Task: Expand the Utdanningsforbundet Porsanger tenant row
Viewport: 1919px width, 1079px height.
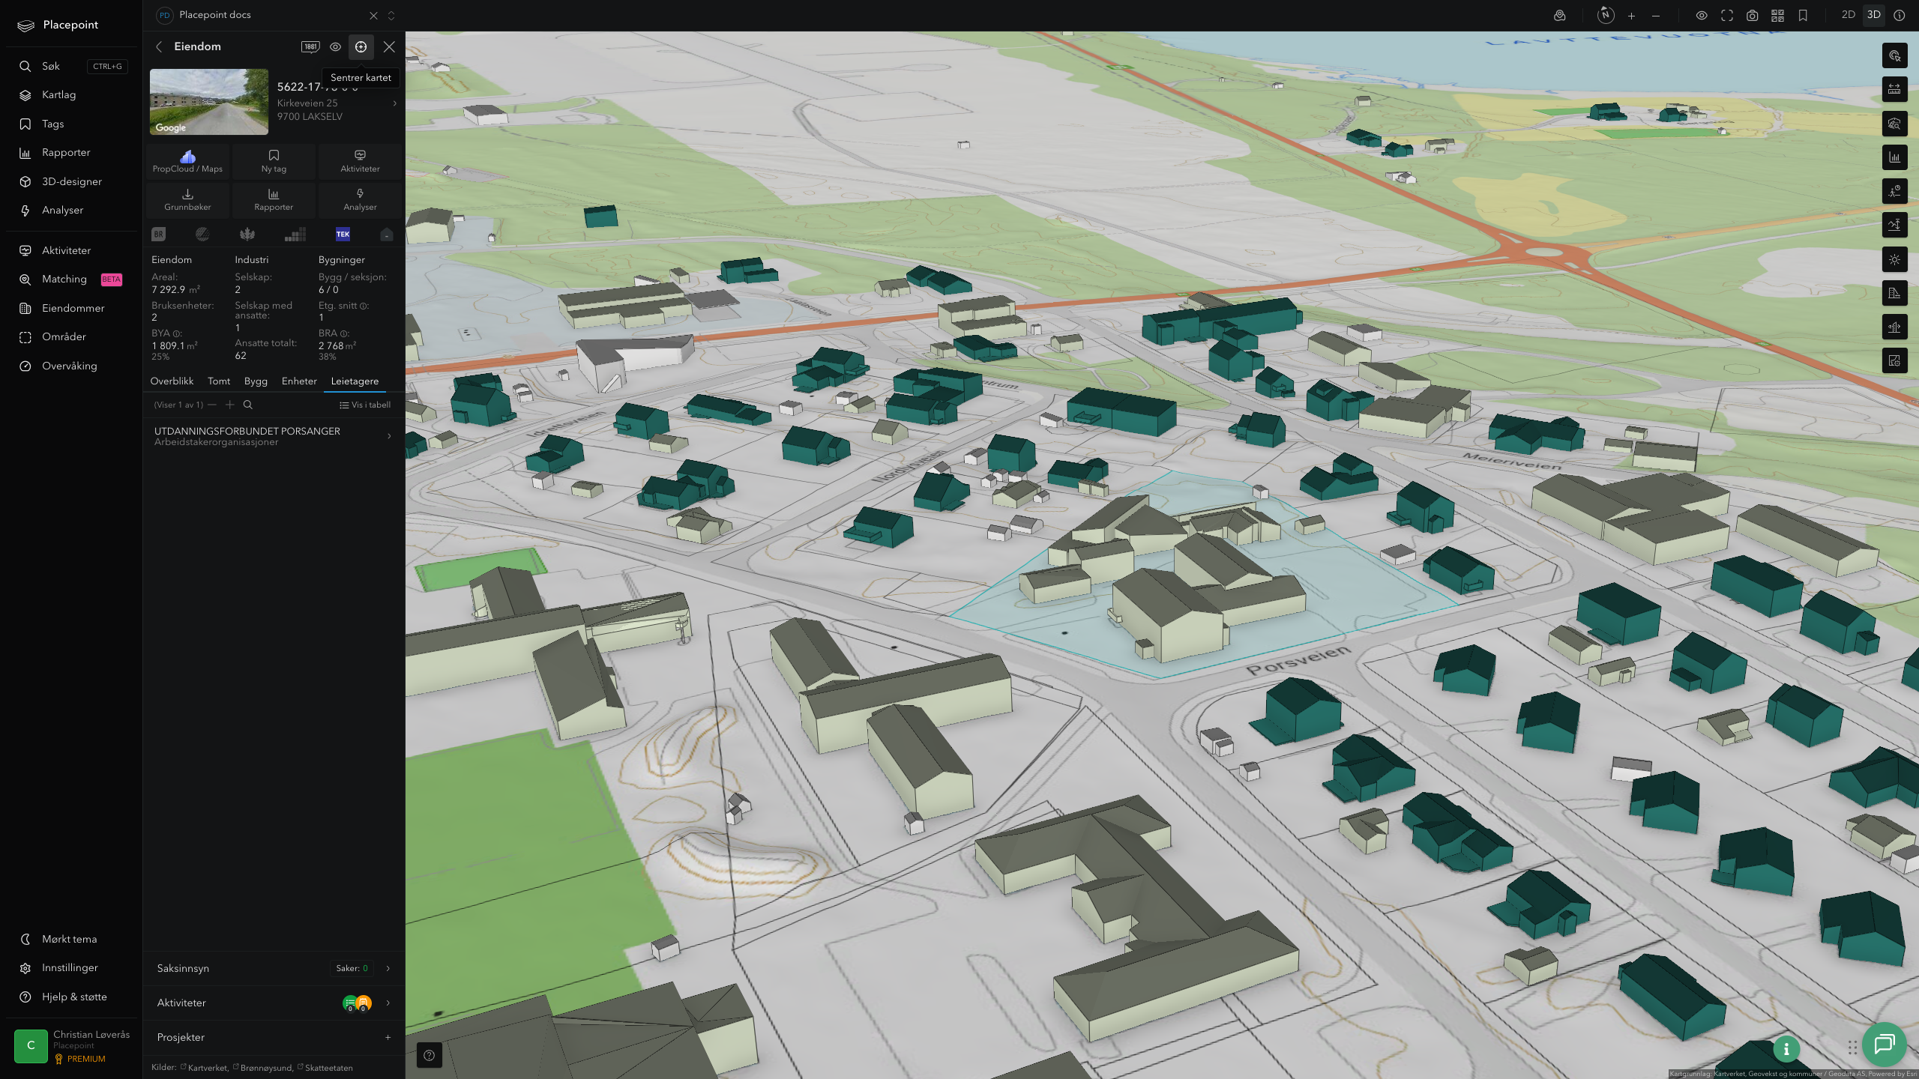Action: [274, 436]
